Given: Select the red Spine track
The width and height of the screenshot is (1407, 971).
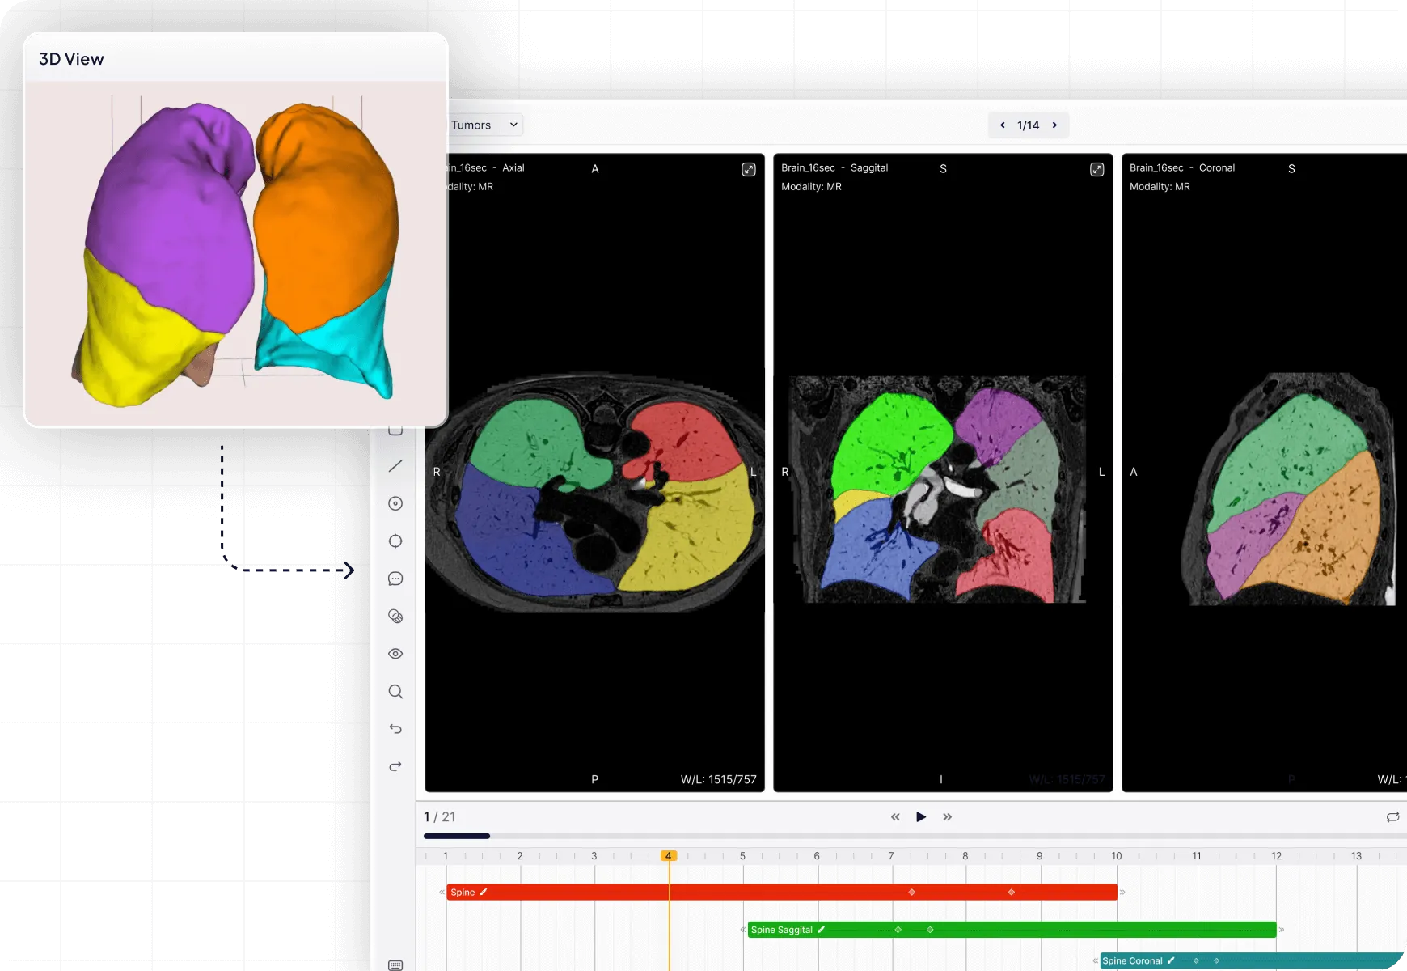Looking at the screenshot, I should pos(782,892).
